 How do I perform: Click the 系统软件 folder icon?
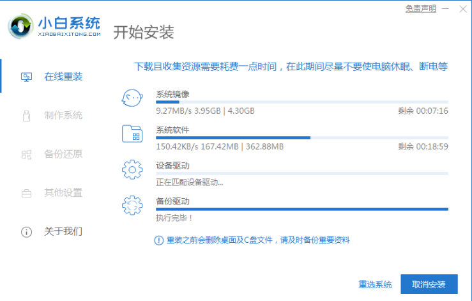tap(132, 134)
